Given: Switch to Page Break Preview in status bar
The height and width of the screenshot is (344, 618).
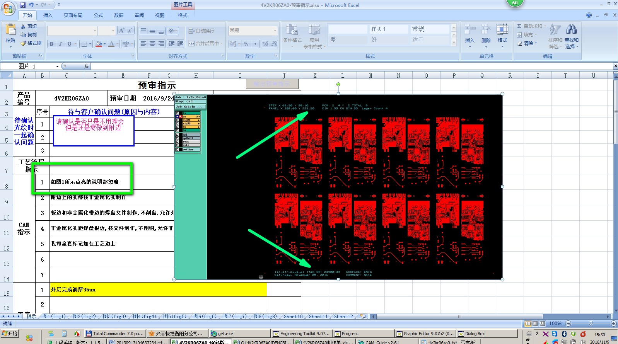Looking at the screenshot, I should [x=542, y=324].
